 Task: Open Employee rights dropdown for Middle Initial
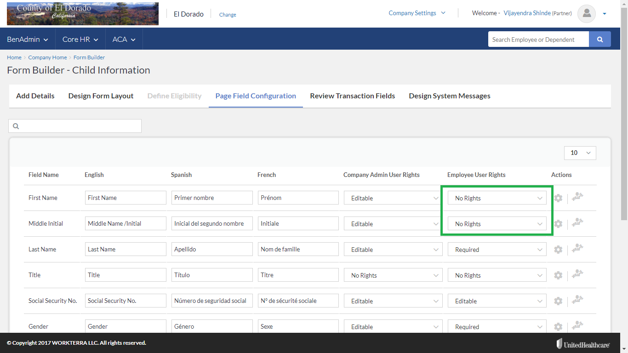click(497, 224)
